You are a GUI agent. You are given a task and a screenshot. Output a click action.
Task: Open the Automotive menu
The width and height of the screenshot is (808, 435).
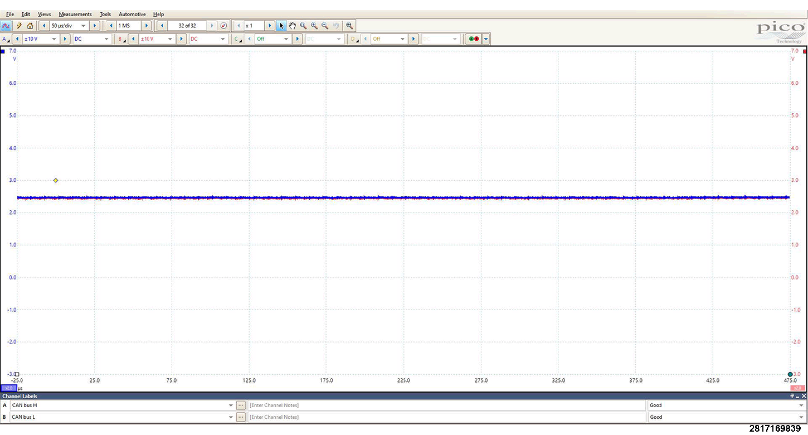coord(132,14)
